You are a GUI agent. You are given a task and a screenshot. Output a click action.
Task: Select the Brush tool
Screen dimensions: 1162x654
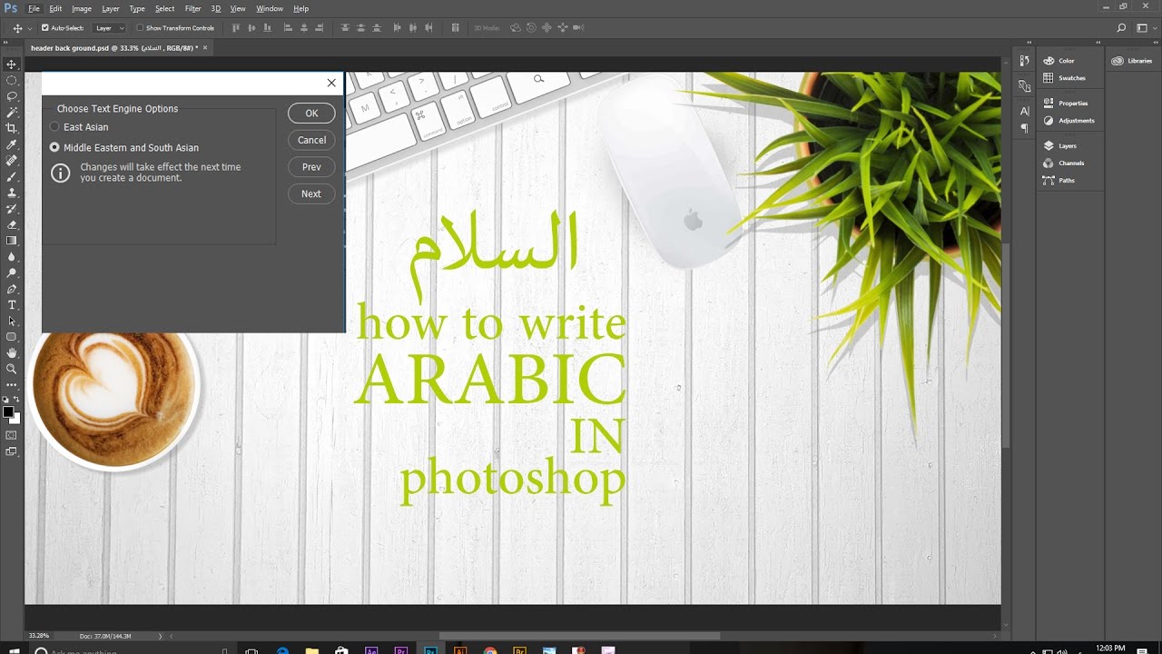(12, 176)
